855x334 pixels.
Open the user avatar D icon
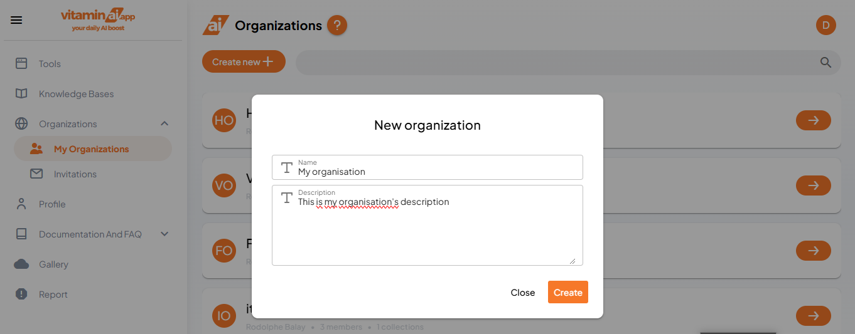(825, 25)
